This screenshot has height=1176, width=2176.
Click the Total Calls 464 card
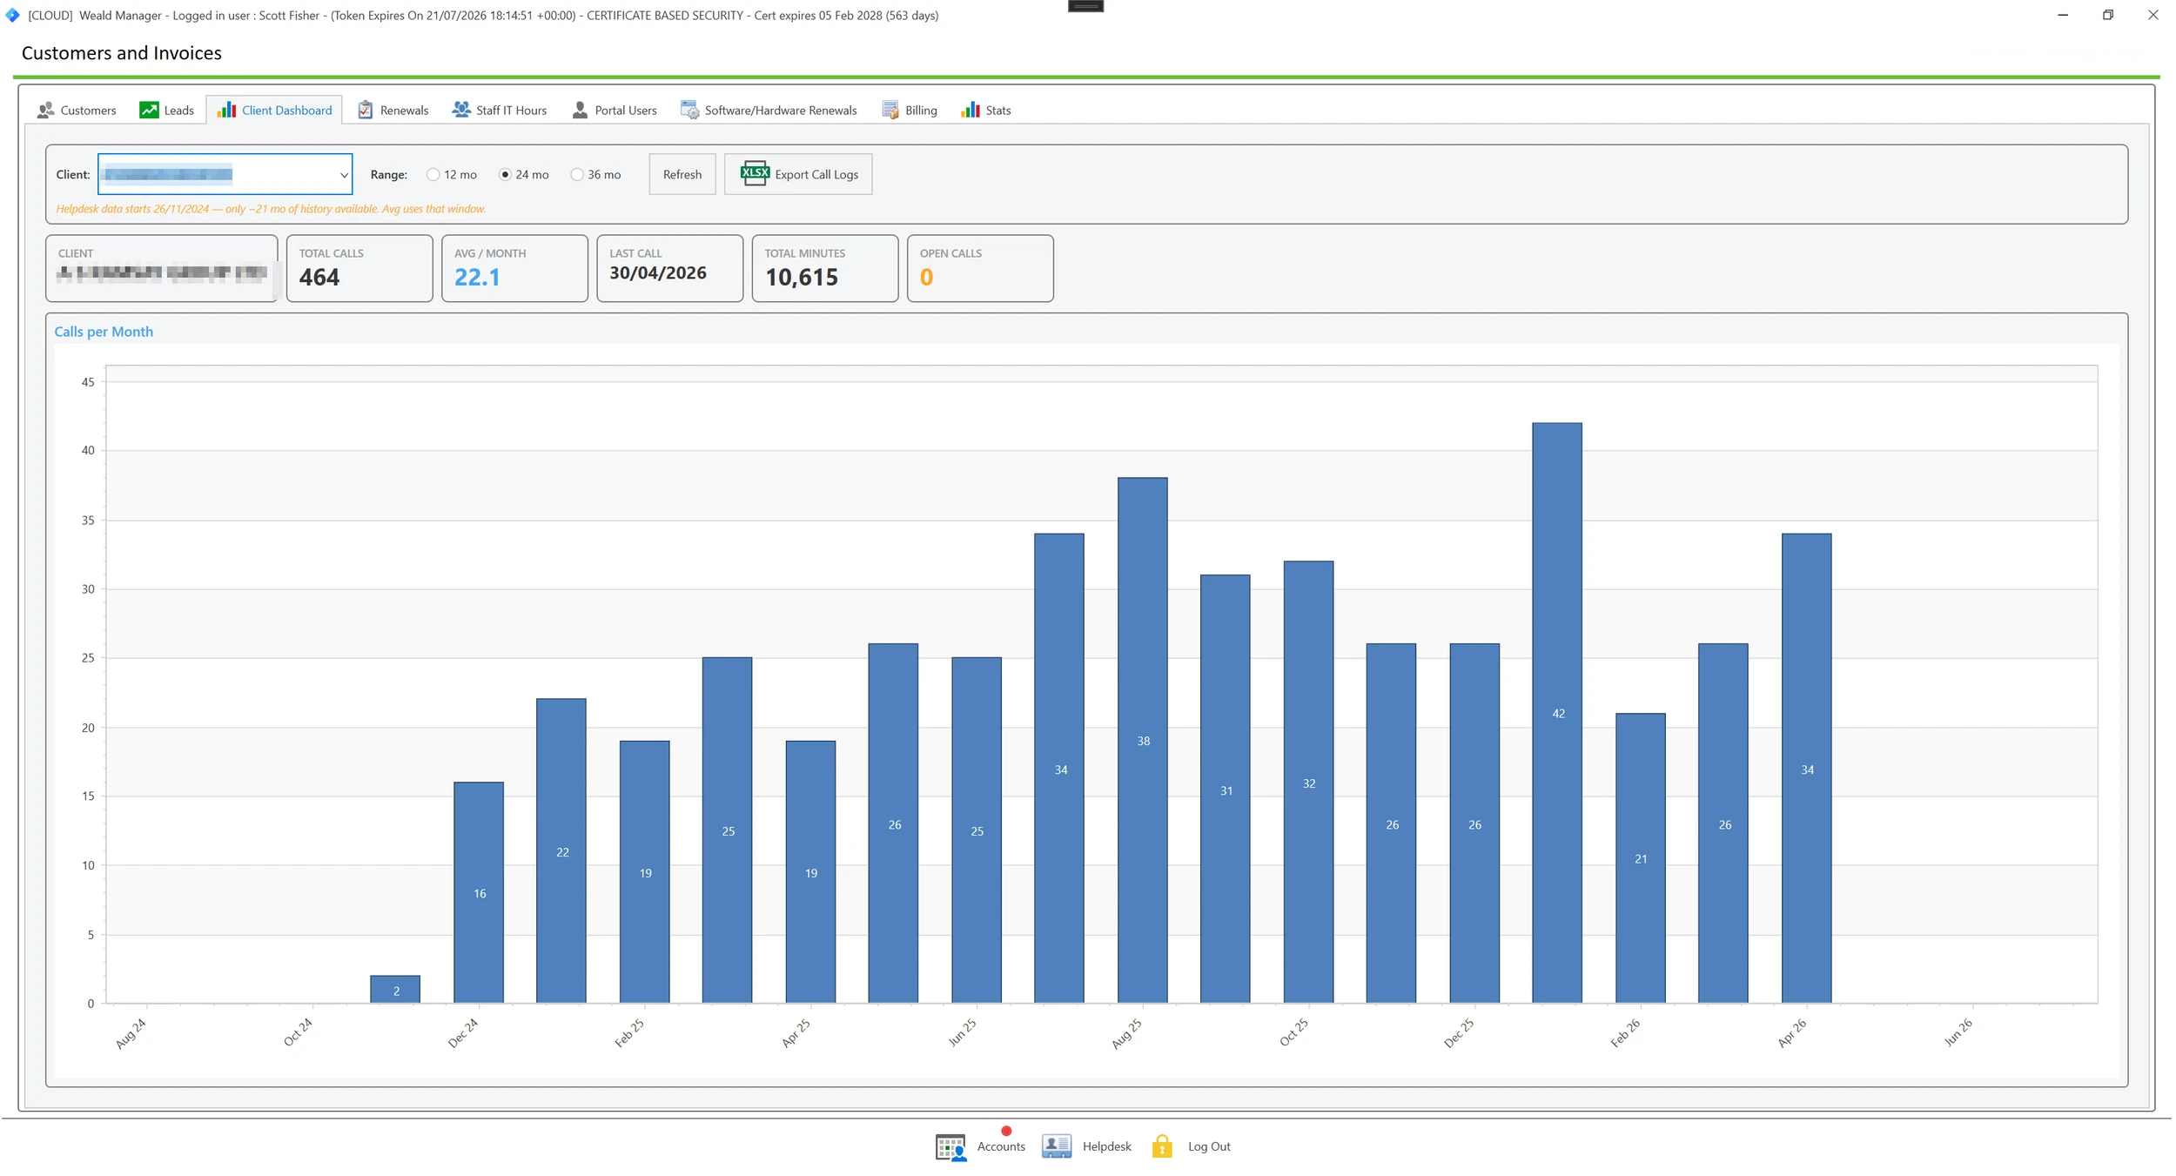click(359, 268)
